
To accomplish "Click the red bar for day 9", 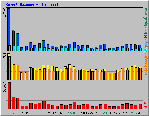I will tap(44, 105).
